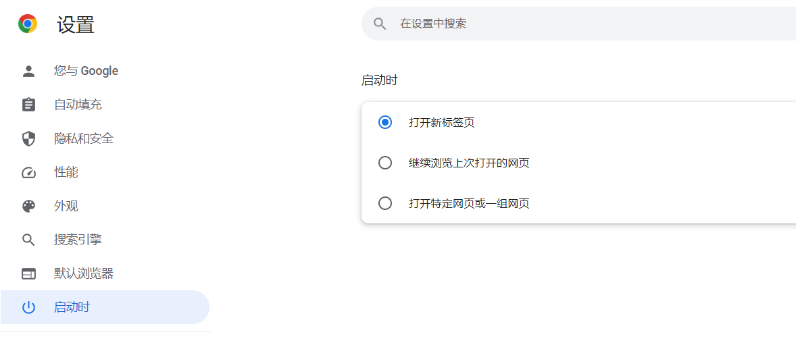Screen dimensions: 796x347
Task: Click the person icon beside 您与 Google
Action: click(28, 71)
